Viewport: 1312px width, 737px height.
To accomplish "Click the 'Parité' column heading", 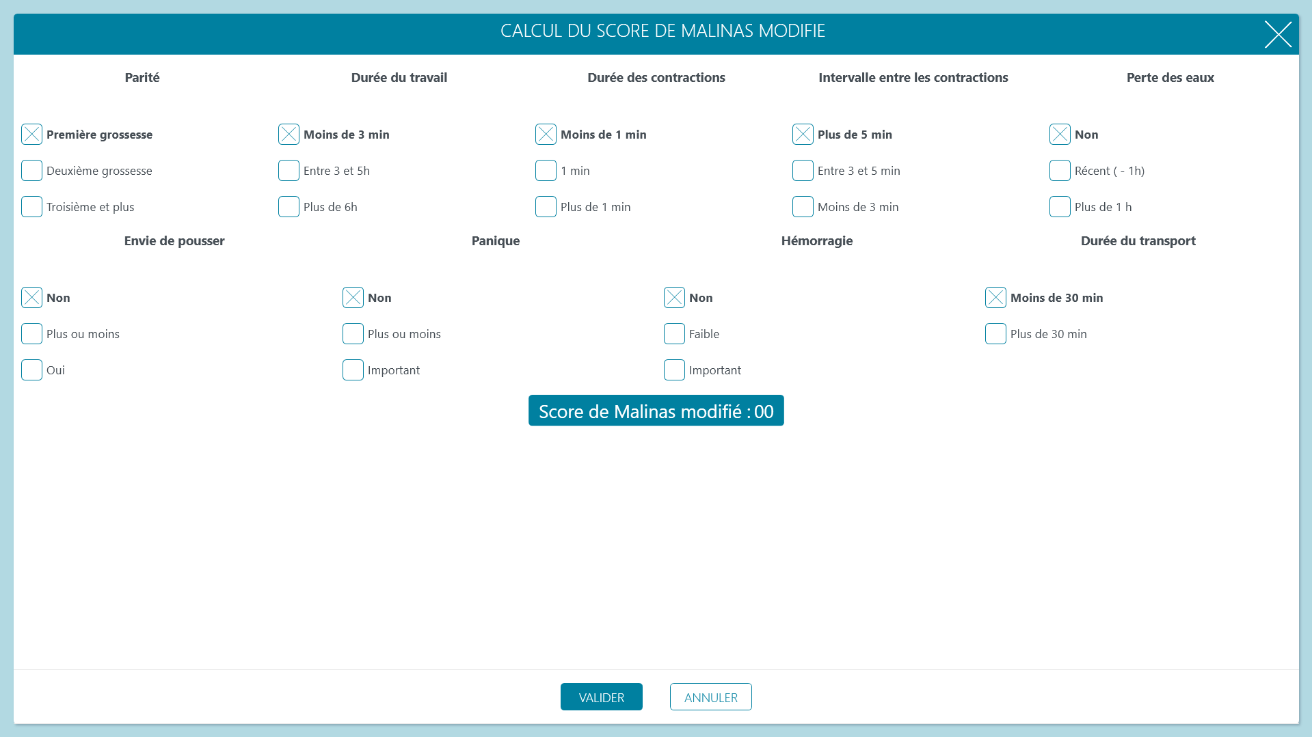I will 142,78.
